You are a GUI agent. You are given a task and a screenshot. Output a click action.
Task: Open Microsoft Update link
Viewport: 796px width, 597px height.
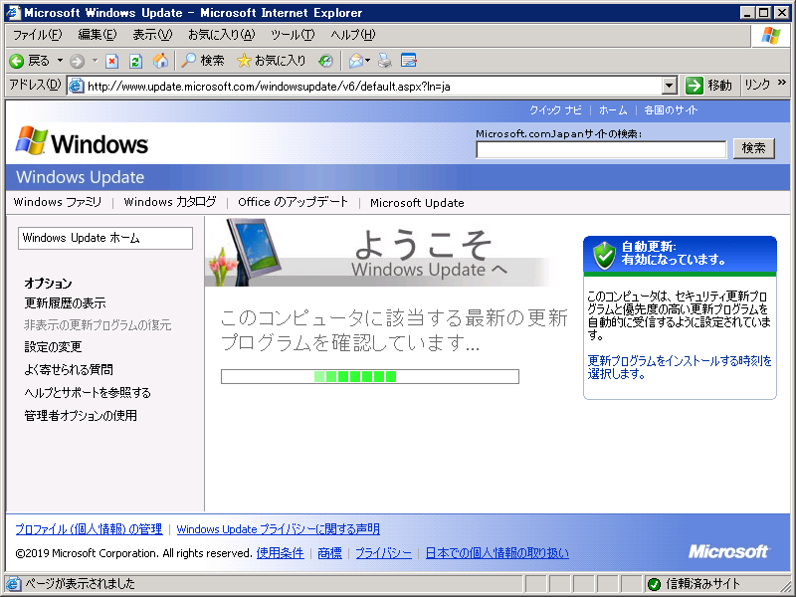[x=417, y=203]
